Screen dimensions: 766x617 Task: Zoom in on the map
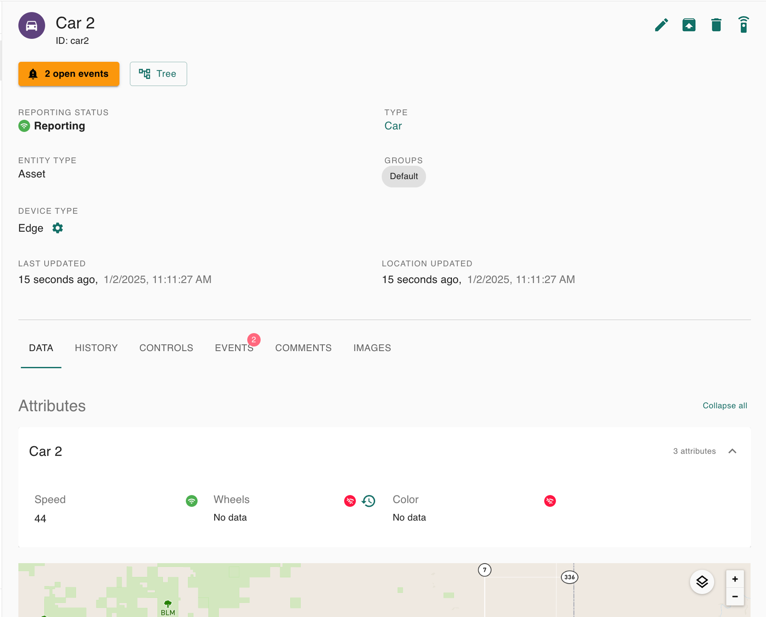click(x=735, y=579)
